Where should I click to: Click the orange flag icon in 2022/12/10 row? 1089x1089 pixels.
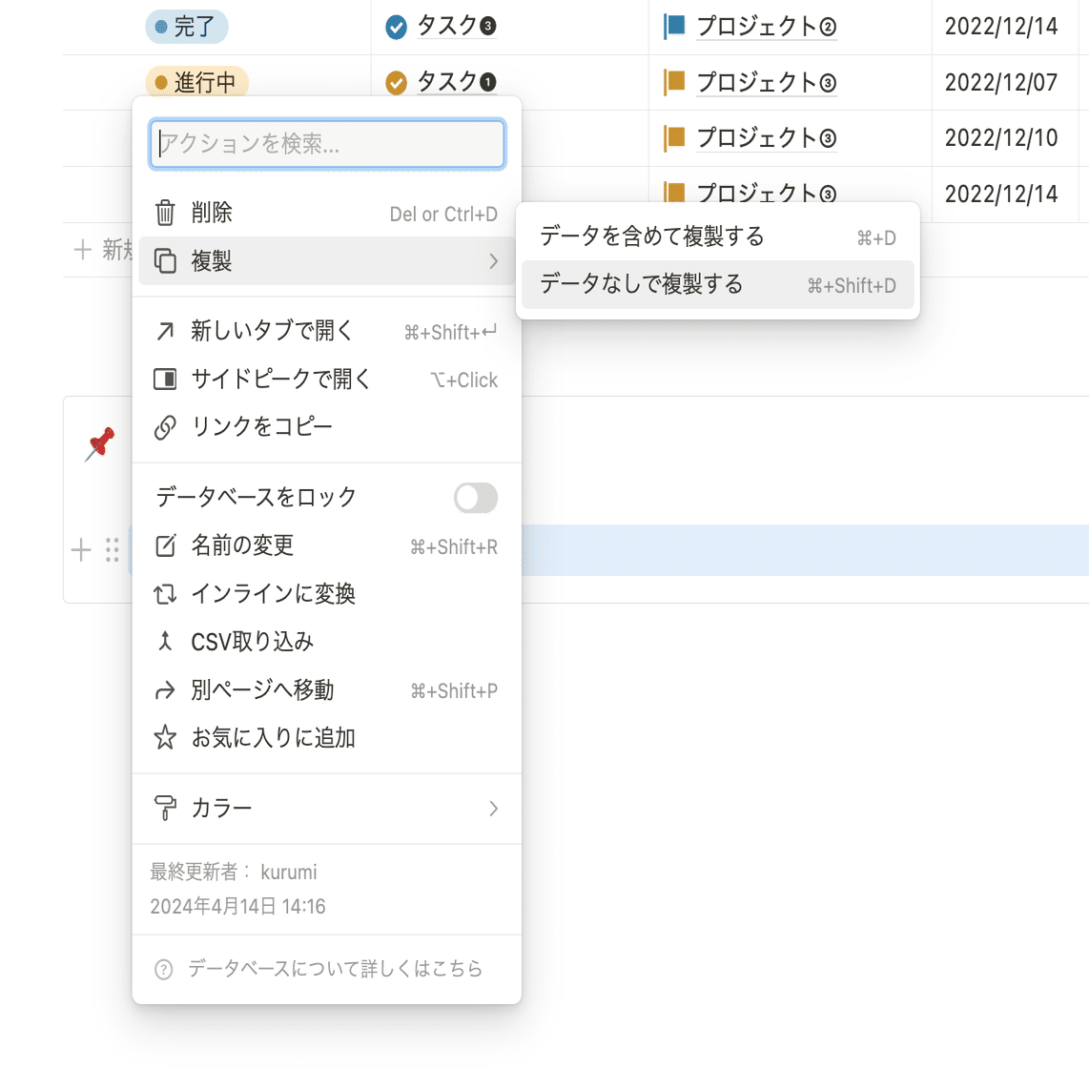click(673, 137)
